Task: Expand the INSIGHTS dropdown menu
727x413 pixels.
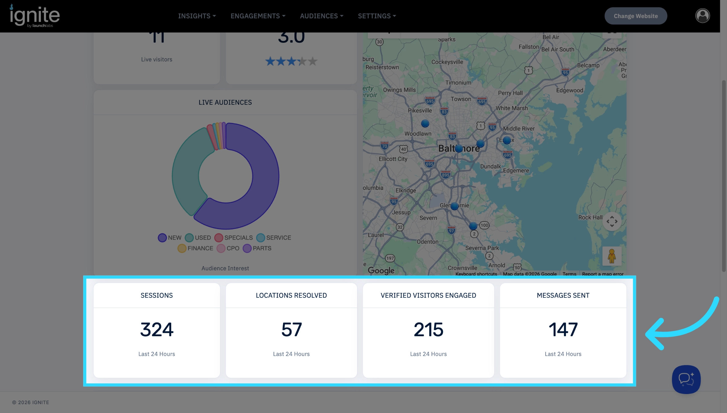Action: point(197,16)
